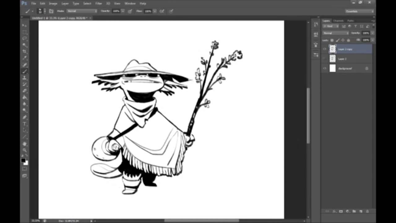Select the Crop tool
Screen dimensions: 396x223
pyautogui.click(x=24, y=51)
